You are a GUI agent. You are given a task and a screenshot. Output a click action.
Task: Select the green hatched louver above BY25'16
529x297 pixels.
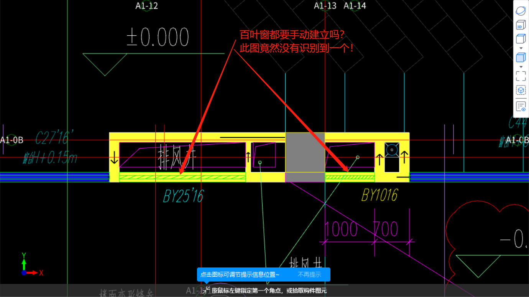click(x=182, y=177)
